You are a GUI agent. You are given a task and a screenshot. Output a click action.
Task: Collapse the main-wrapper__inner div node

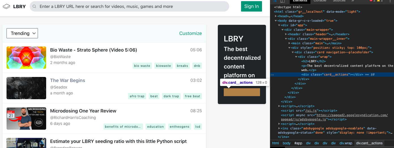286,39
